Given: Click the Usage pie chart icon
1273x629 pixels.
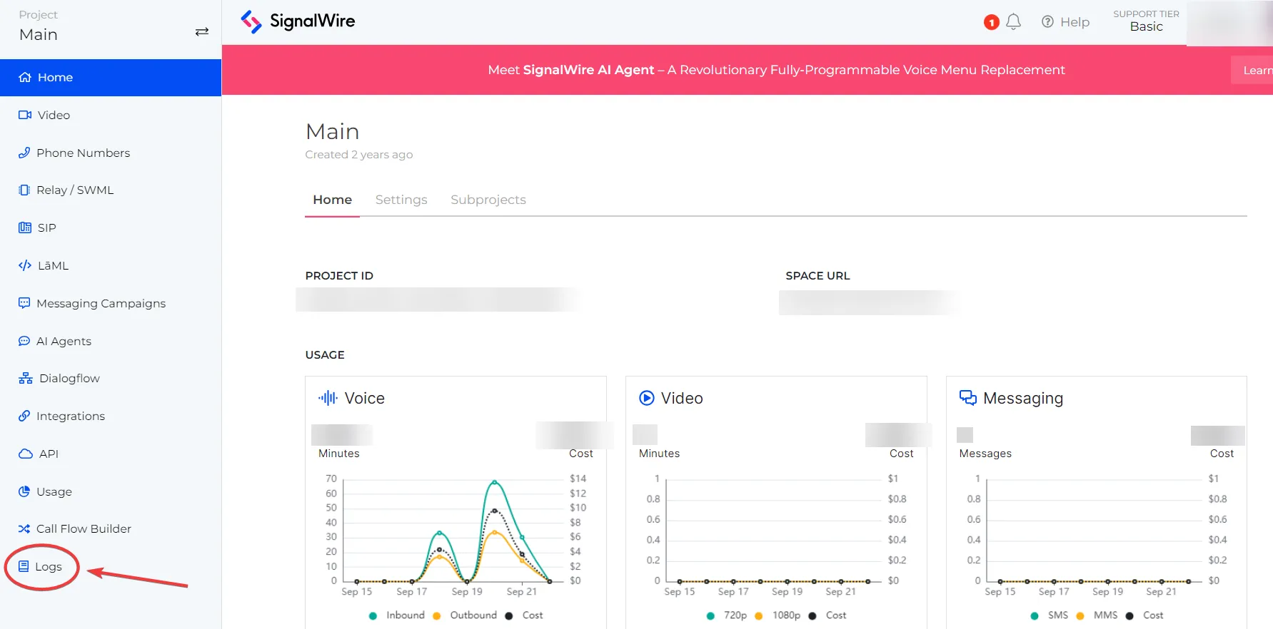Looking at the screenshot, I should (x=24, y=491).
